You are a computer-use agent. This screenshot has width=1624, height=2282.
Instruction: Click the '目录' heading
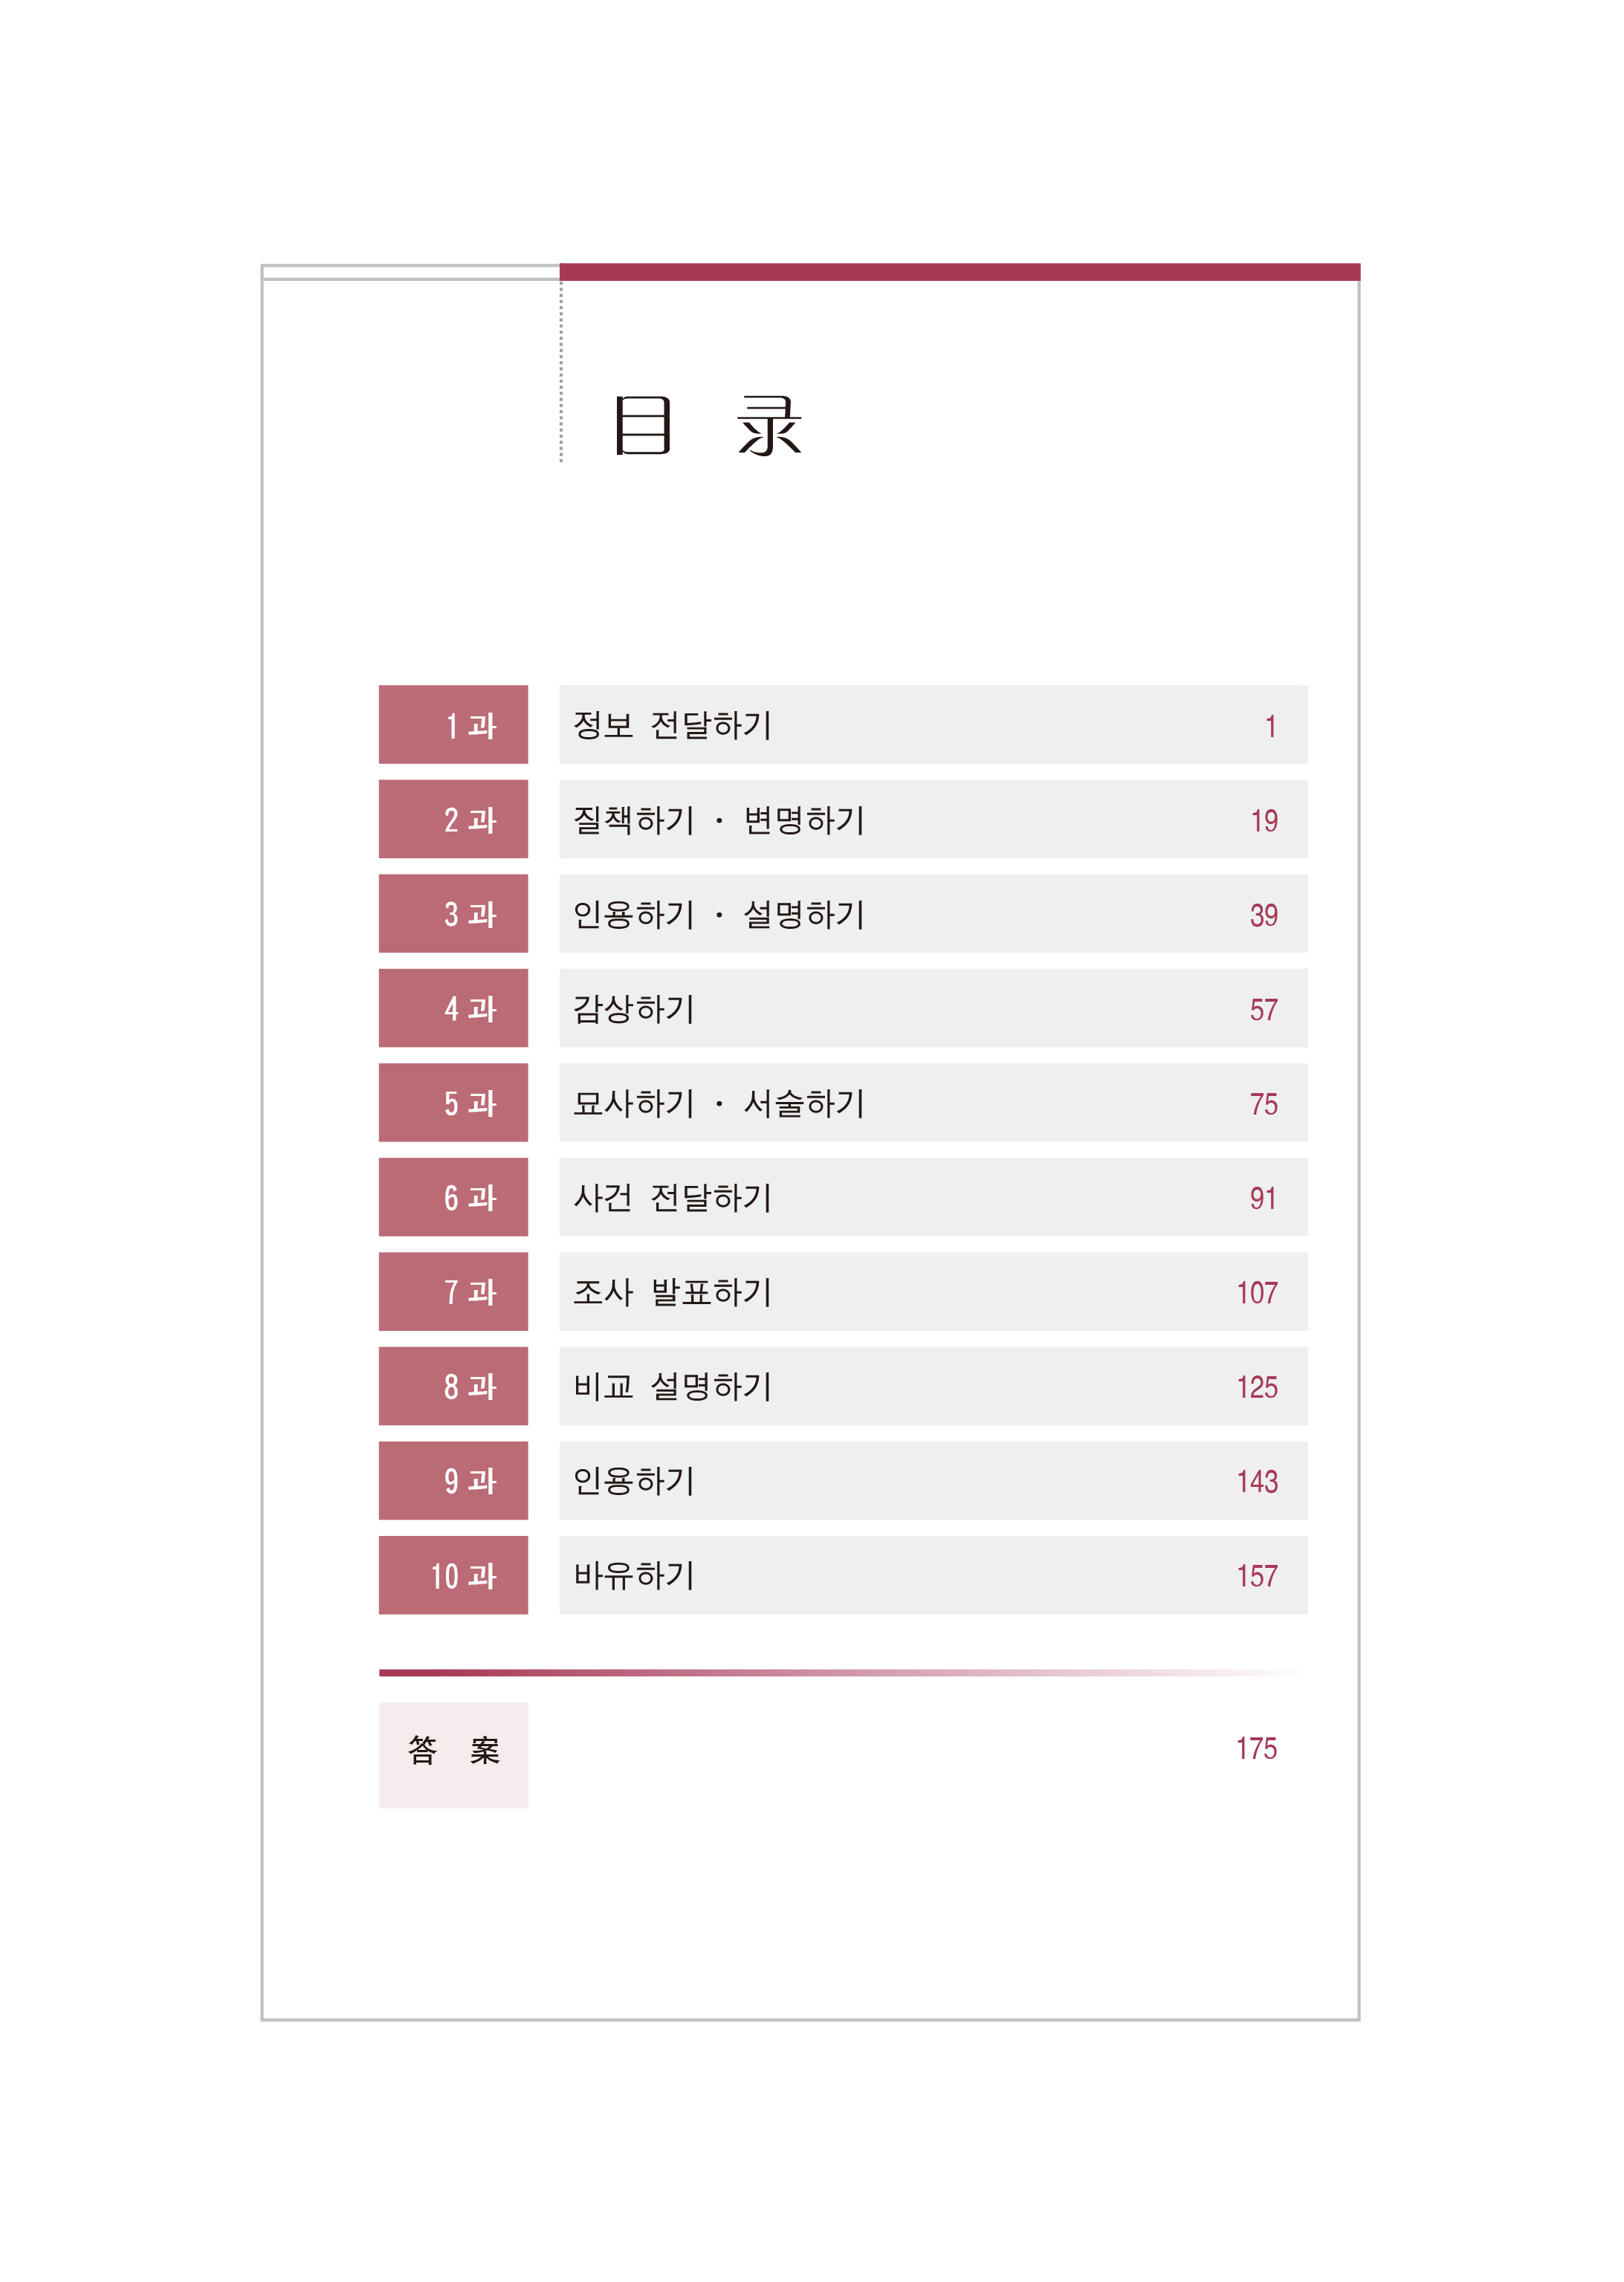point(707,426)
